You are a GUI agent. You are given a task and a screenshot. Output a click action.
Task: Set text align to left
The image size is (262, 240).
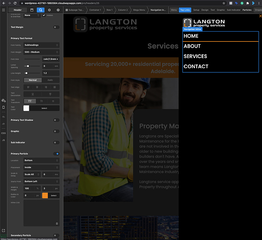(28, 87)
